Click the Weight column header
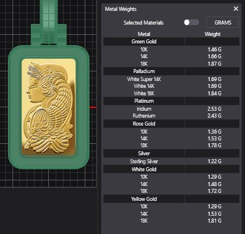Viewport: 245px width, 234px height. [x=213, y=34]
